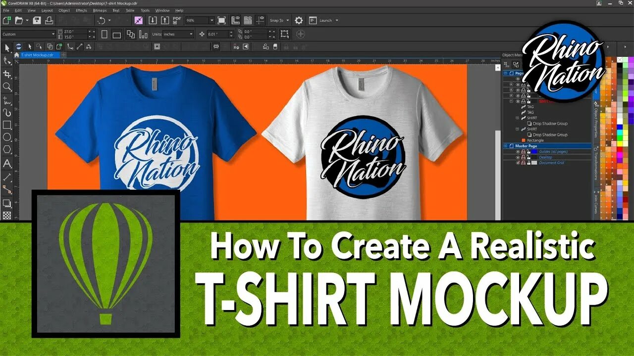This screenshot has width=634, height=356.
Task: Toggle visibility eye of Guides layer
Action: click(519, 152)
